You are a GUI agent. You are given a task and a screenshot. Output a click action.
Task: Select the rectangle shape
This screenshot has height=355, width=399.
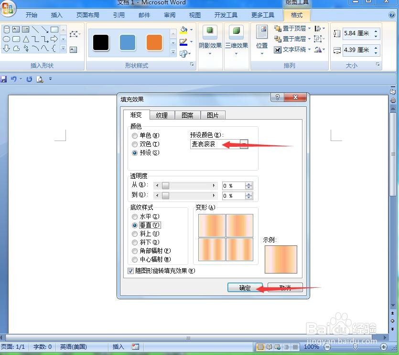point(54,30)
